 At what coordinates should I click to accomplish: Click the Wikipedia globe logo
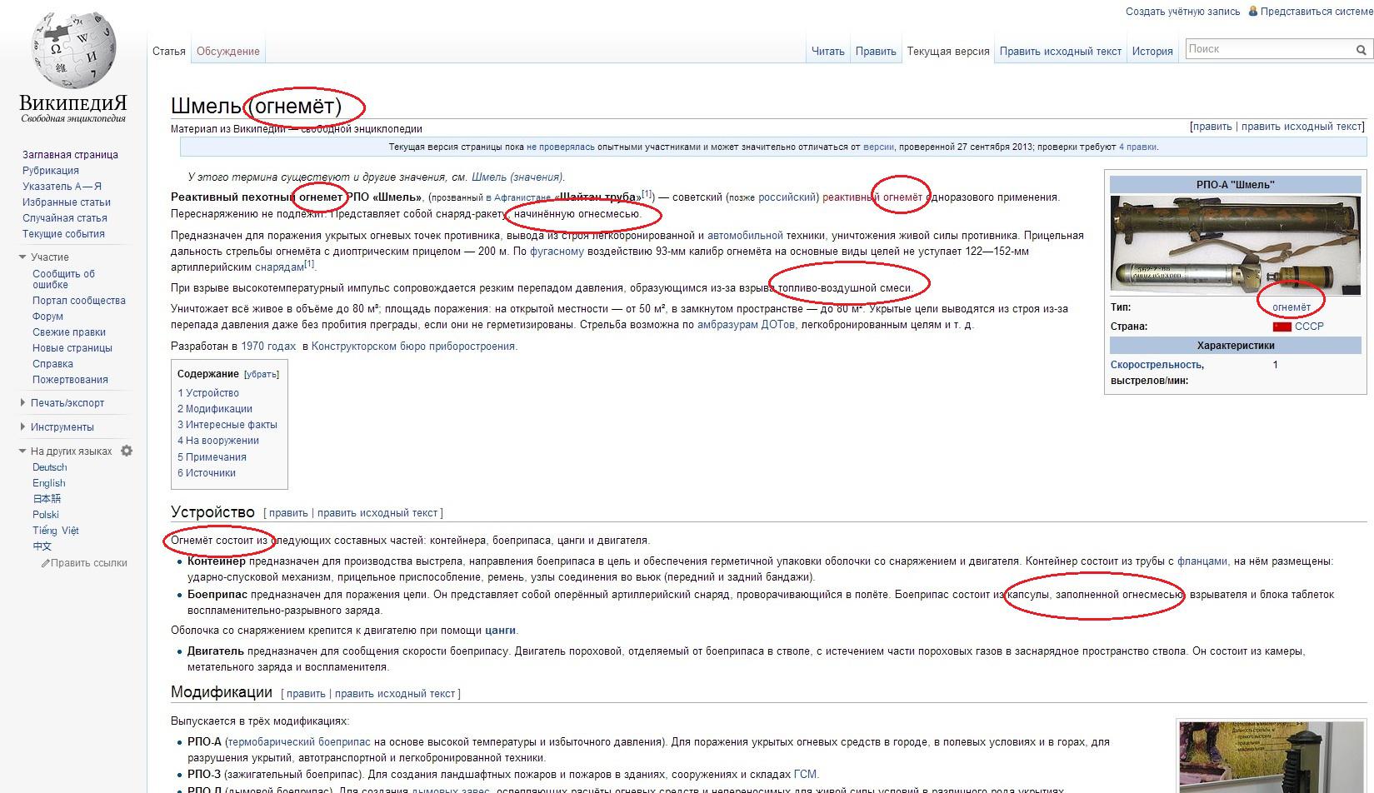[x=73, y=50]
